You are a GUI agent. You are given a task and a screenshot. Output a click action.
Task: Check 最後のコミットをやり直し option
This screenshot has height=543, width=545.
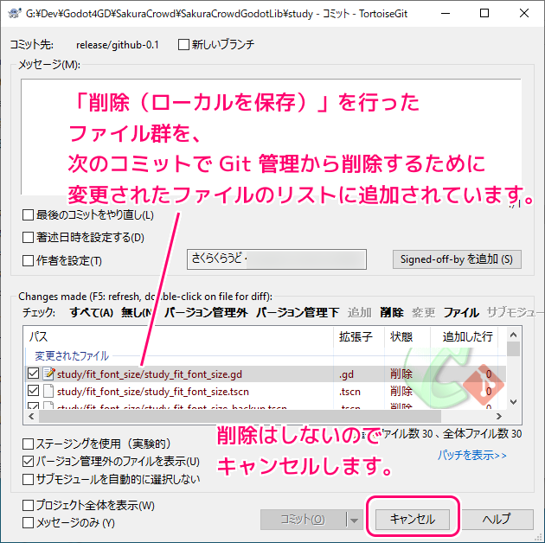(29, 214)
